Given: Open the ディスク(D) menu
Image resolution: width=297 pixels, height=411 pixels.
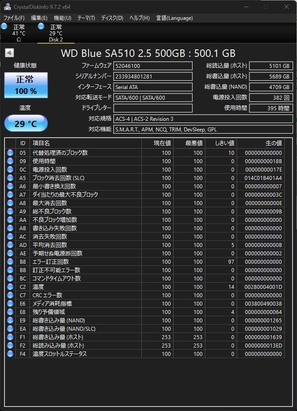Looking at the screenshot, I should (112, 18).
